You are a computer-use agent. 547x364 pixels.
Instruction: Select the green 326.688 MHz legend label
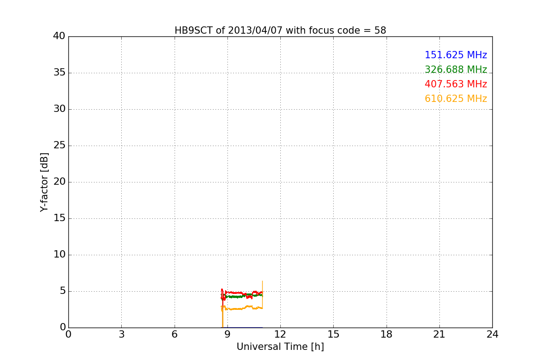click(x=456, y=70)
